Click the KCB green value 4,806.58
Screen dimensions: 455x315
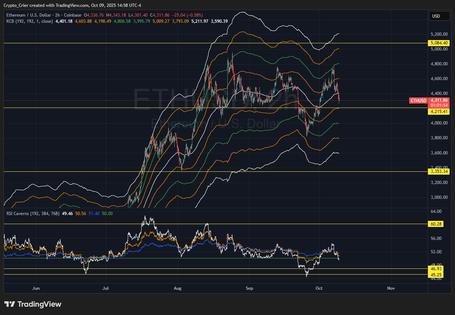(x=122, y=21)
